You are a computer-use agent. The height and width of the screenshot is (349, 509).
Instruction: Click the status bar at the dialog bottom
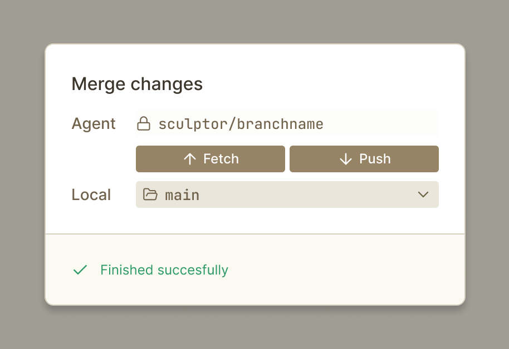254,270
